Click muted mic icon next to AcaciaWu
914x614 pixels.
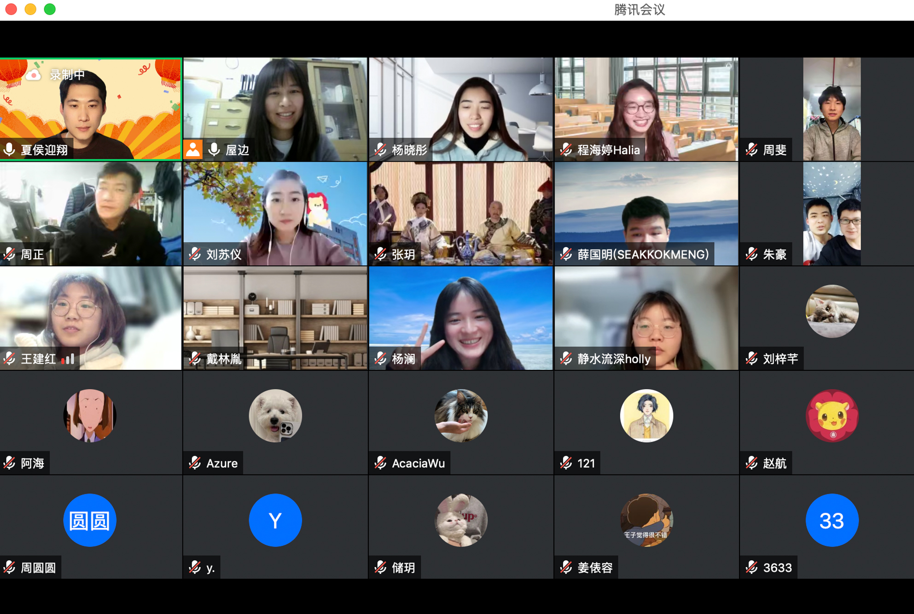pos(380,463)
